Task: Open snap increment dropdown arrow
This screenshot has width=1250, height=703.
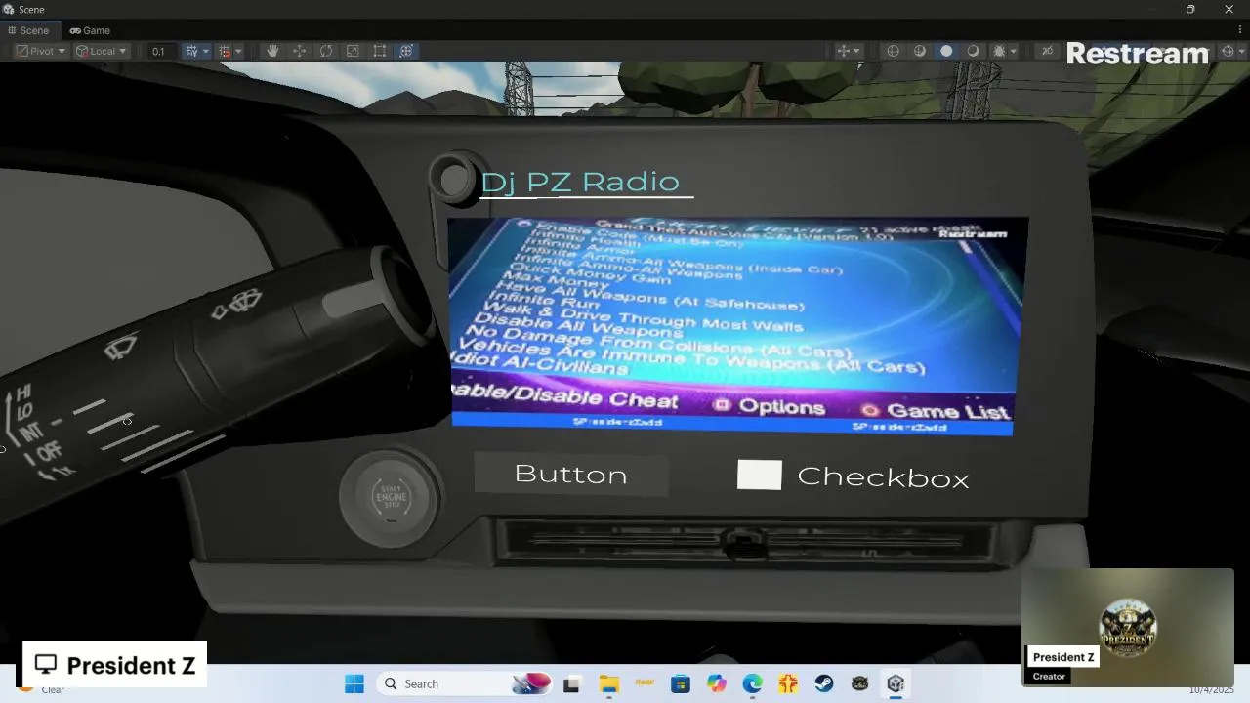Action: 238,51
